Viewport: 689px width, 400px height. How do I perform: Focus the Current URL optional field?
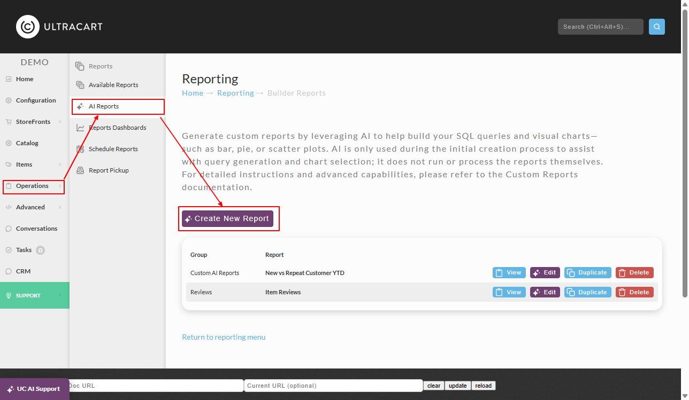(x=334, y=386)
